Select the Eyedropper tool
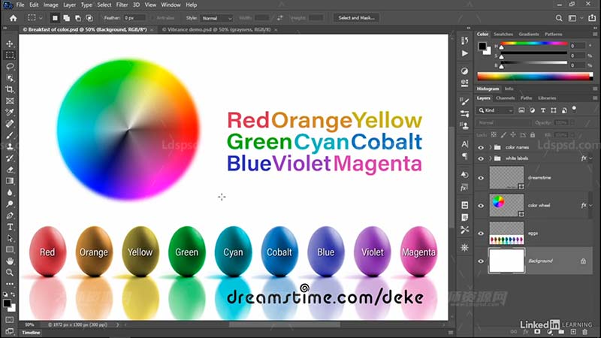Screen dimensions: 601x338 pyautogui.click(x=10, y=112)
